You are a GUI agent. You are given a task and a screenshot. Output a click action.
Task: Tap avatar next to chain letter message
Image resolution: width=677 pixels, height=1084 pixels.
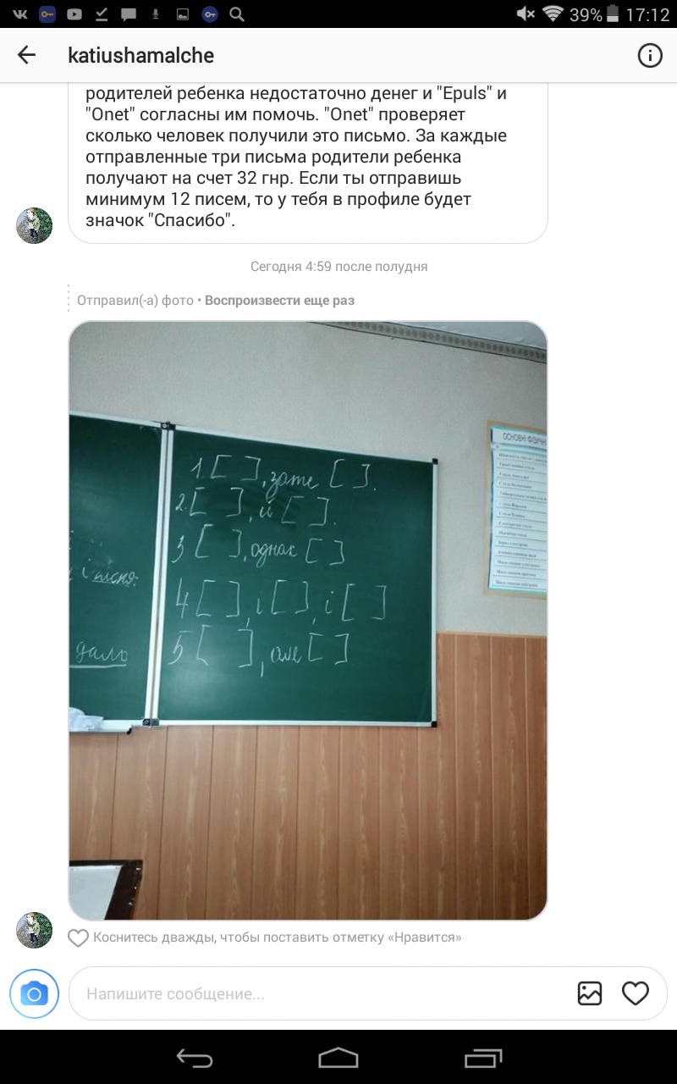pyautogui.click(x=35, y=225)
